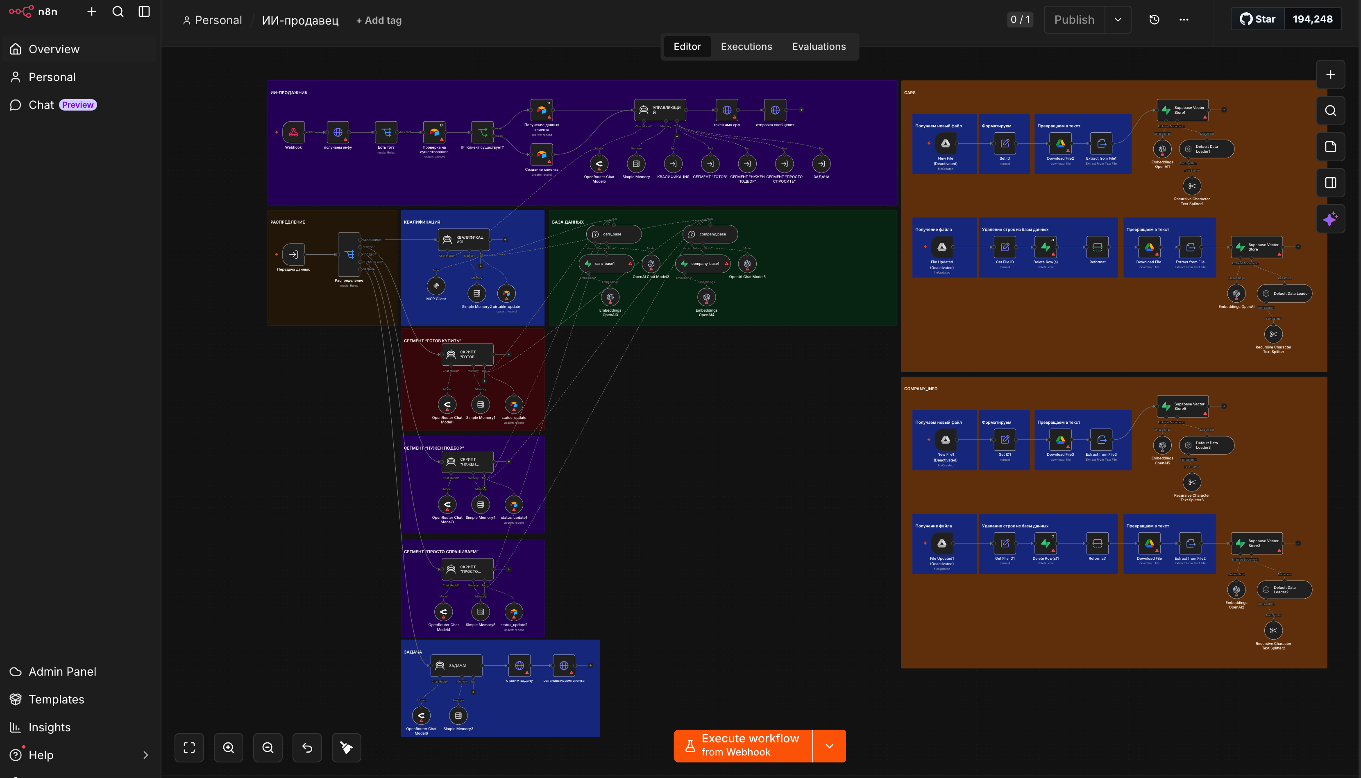Image resolution: width=1361 pixels, height=778 pixels.
Task: Collapse the left sidebar
Action: (144, 12)
